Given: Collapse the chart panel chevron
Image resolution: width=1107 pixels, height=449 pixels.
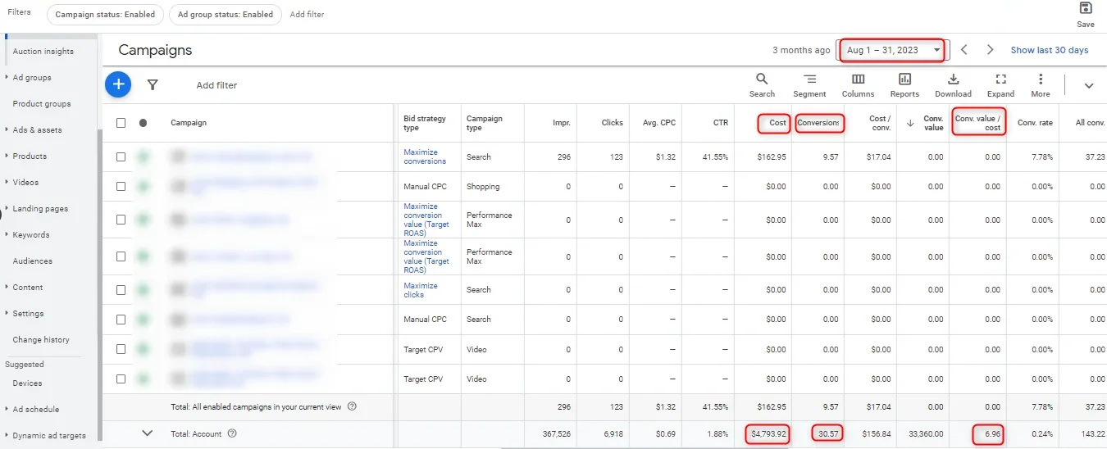Looking at the screenshot, I should point(1089,85).
